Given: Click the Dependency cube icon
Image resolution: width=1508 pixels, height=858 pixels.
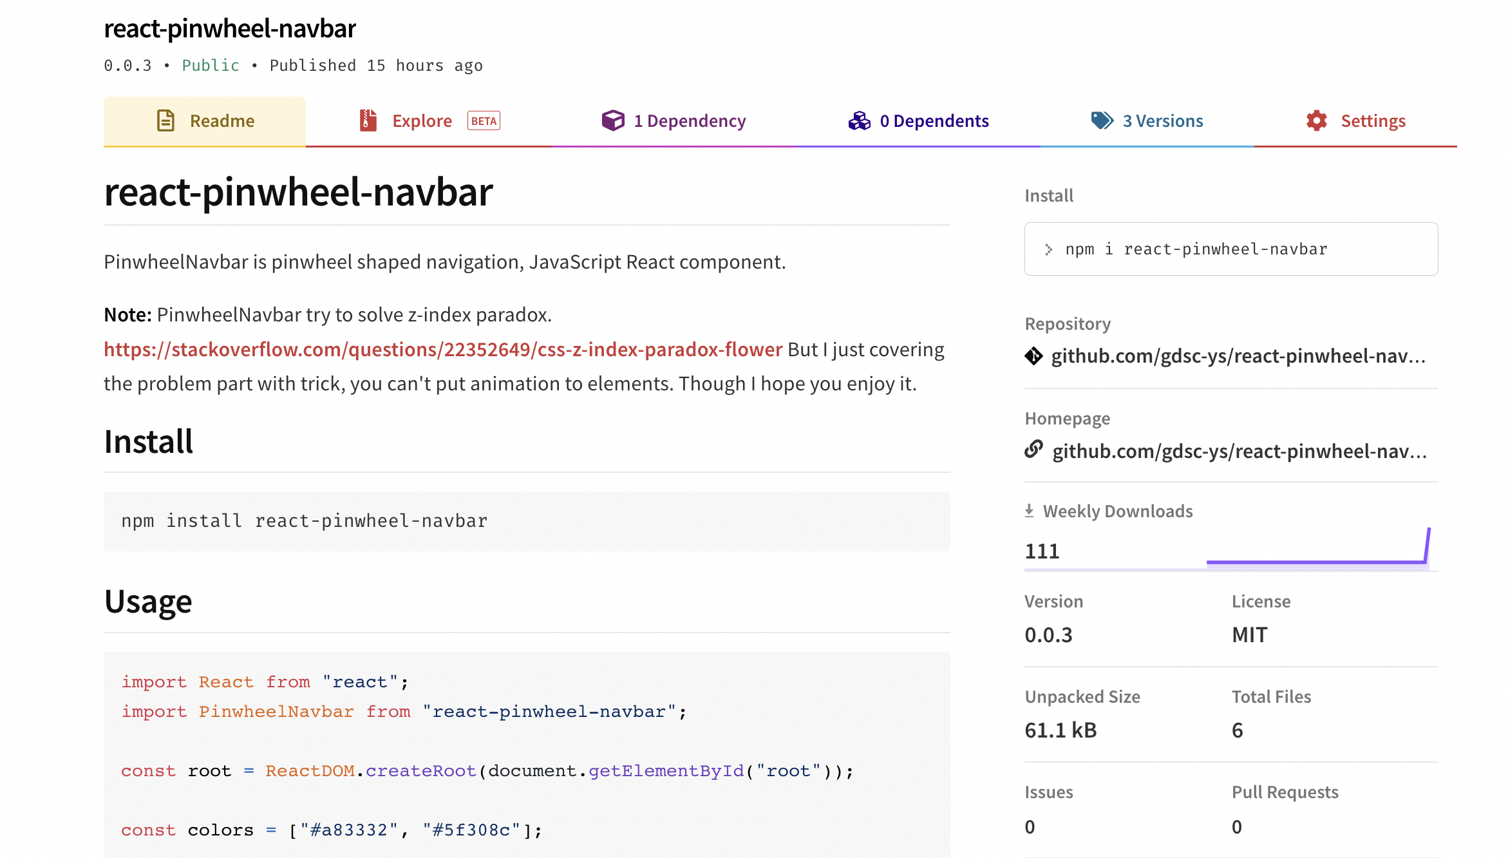Looking at the screenshot, I should (x=613, y=120).
